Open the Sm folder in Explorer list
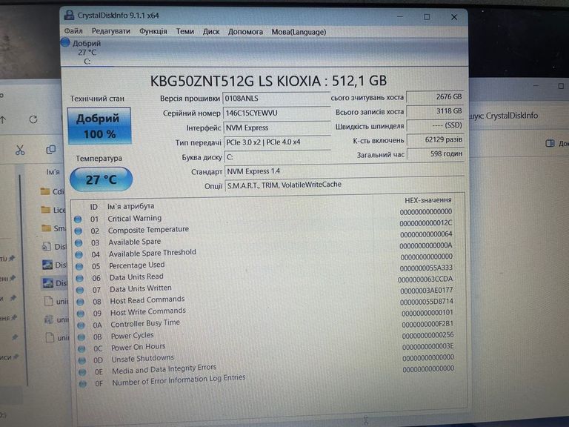 pyautogui.click(x=53, y=228)
